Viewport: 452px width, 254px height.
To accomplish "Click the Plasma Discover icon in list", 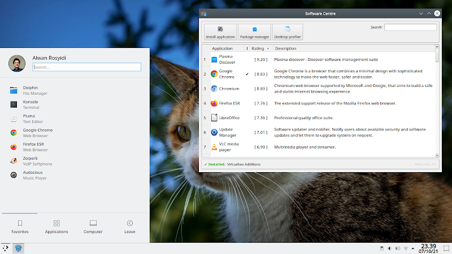I will point(214,60).
